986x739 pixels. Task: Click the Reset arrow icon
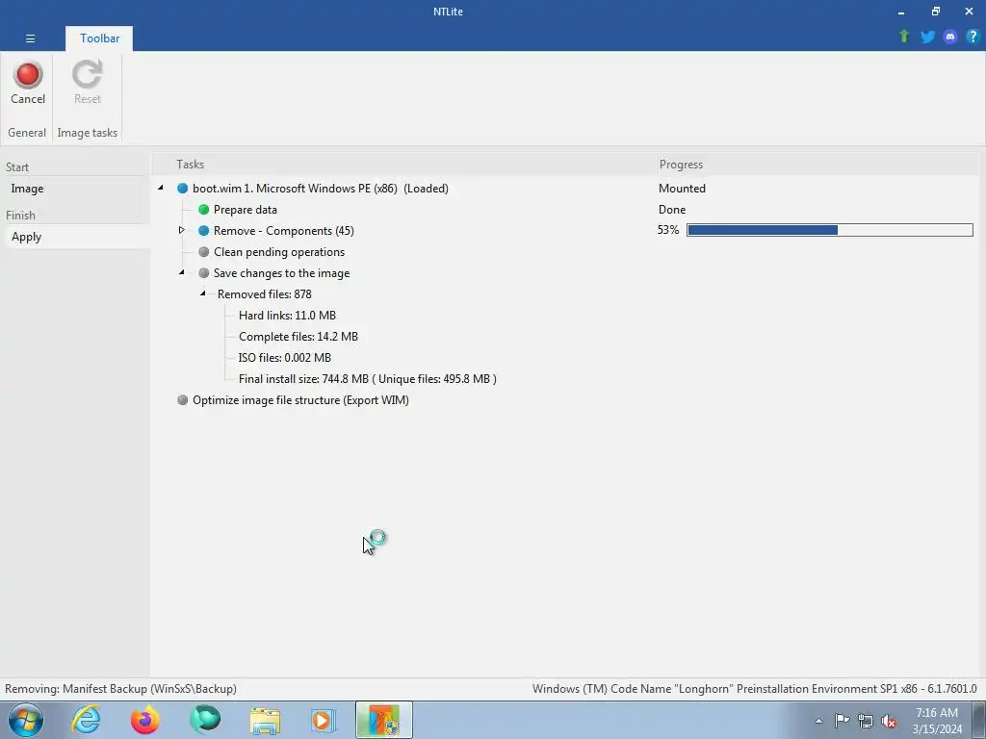pyautogui.click(x=87, y=75)
